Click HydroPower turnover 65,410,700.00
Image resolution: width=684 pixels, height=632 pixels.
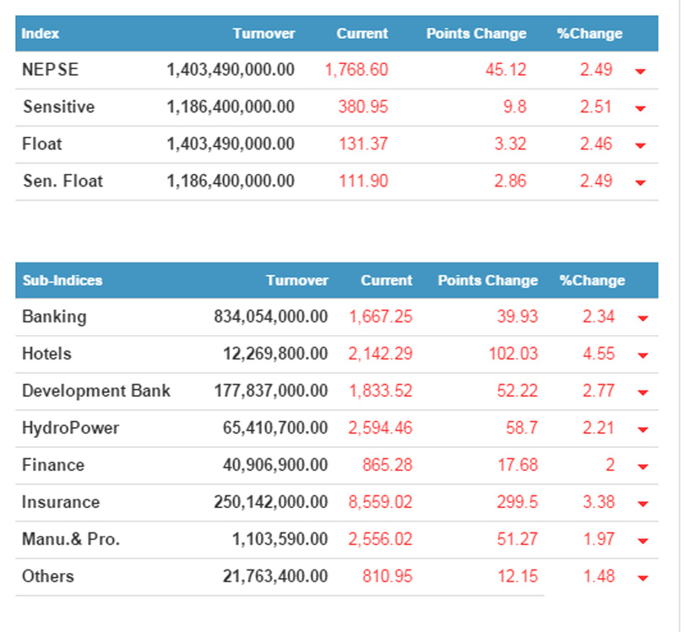click(275, 428)
